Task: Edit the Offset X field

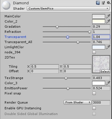Action: (x=45, y=71)
